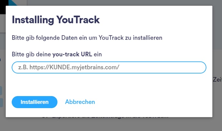This screenshot has height=131, width=222.
Task: Click upper blue button peeking at left edge
Action: click(1, 91)
